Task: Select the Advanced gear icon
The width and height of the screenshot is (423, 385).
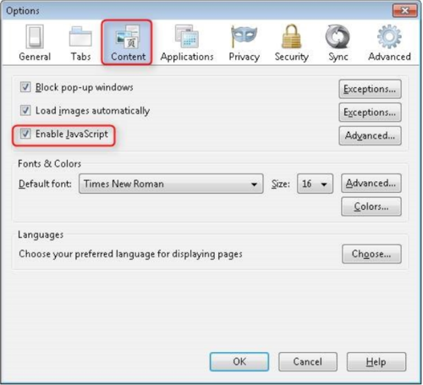Action: (x=389, y=36)
